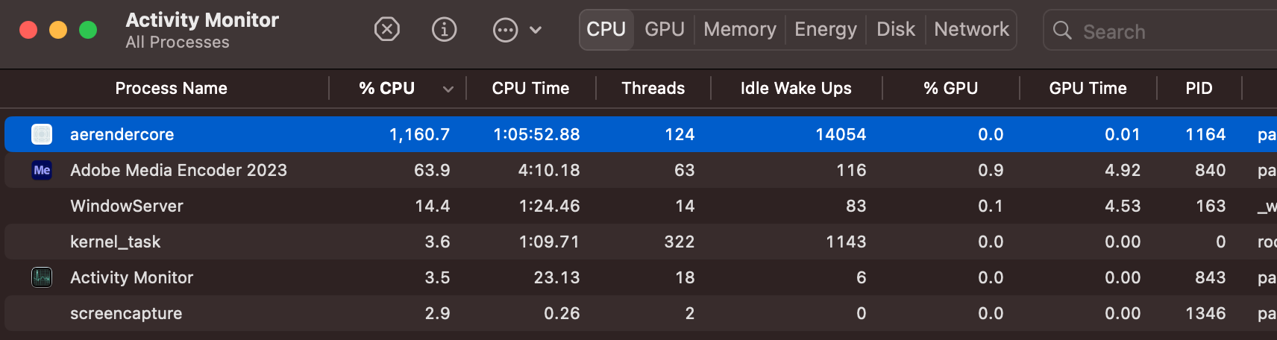This screenshot has width=1277, height=340.
Task: Click the ellipsis more options icon
Action: [505, 31]
